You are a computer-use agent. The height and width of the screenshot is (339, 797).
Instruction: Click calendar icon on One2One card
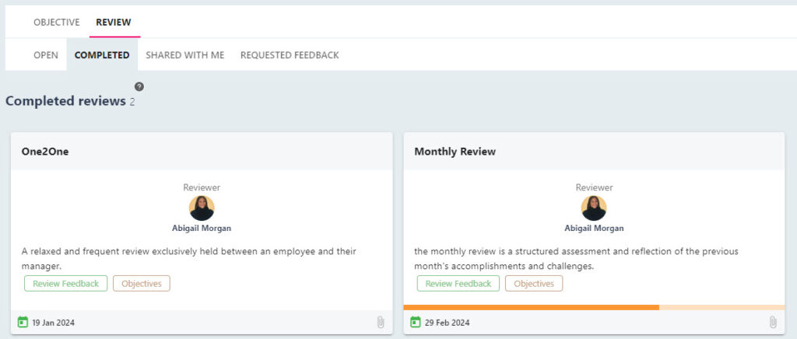23,322
